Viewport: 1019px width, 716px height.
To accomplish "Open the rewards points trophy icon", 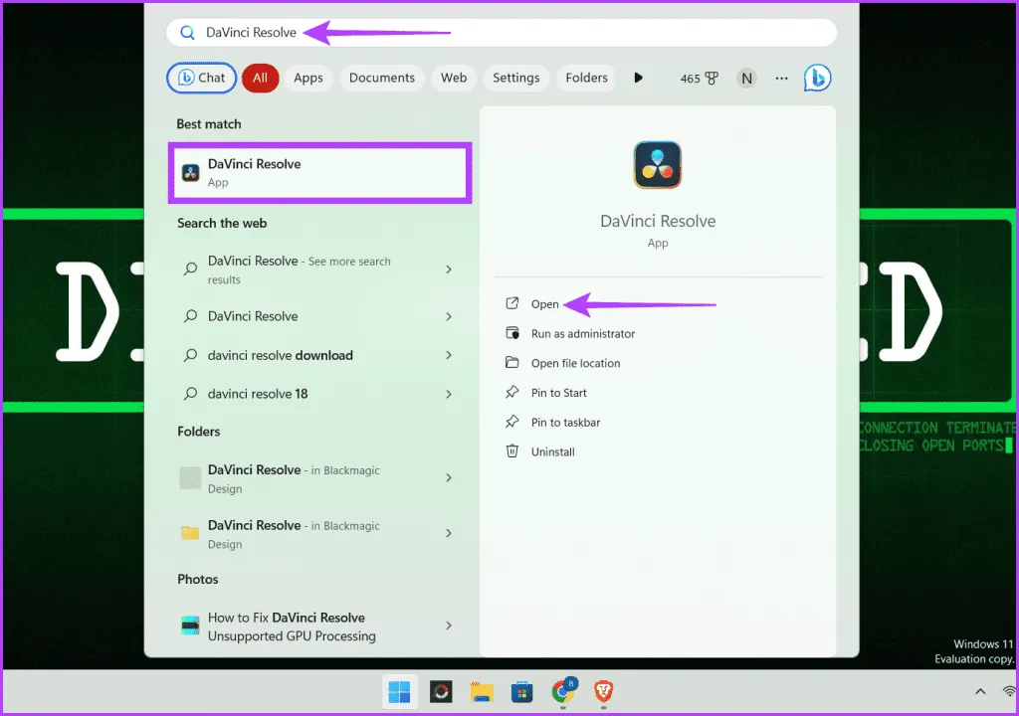I will [x=712, y=79].
